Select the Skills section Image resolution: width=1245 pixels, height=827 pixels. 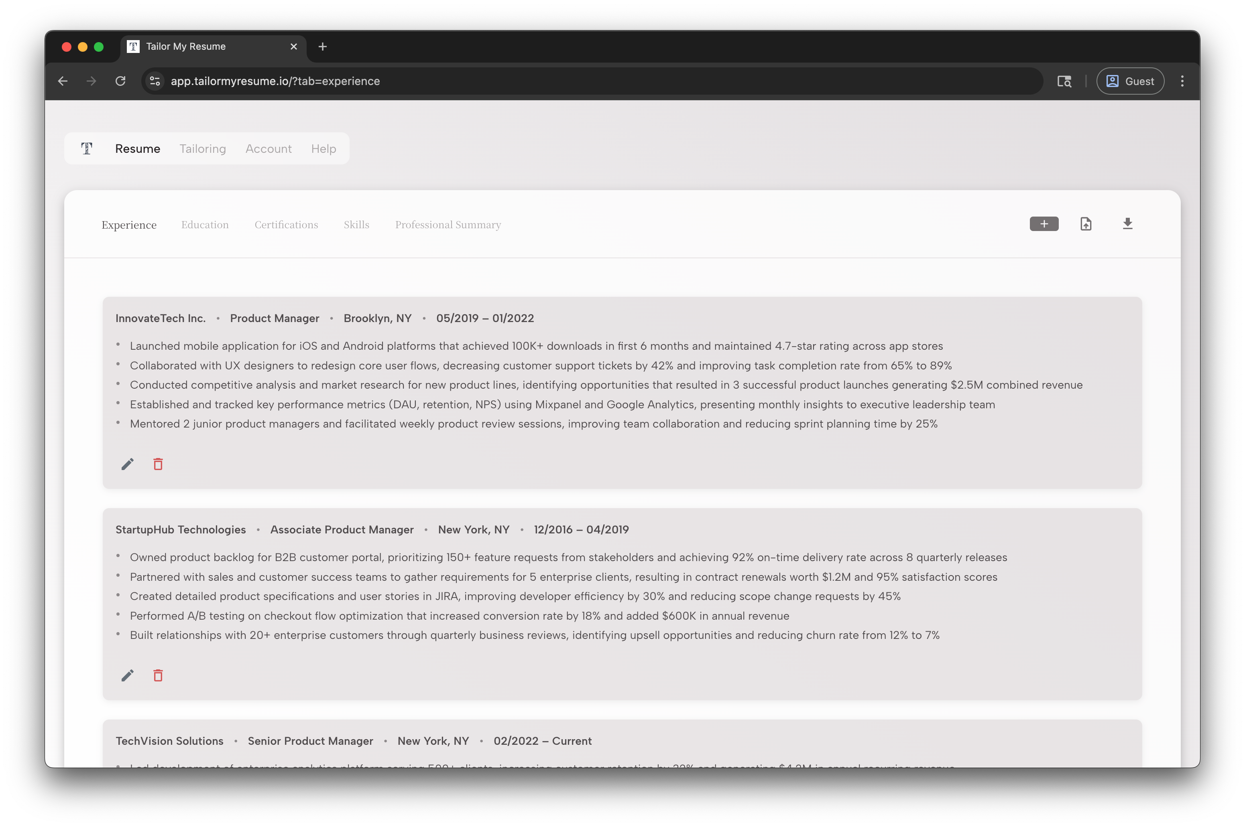pyautogui.click(x=356, y=225)
